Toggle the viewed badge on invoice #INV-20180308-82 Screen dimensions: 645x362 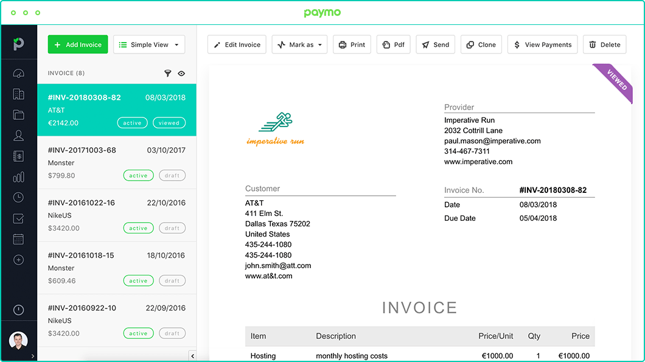(x=169, y=123)
